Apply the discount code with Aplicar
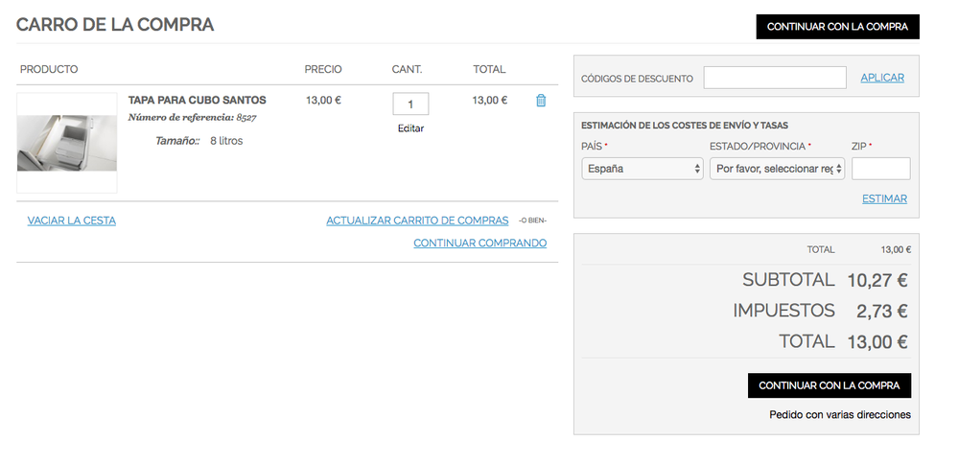Image resolution: width=958 pixels, height=465 pixels. pyautogui.click(x=882, y=78)
